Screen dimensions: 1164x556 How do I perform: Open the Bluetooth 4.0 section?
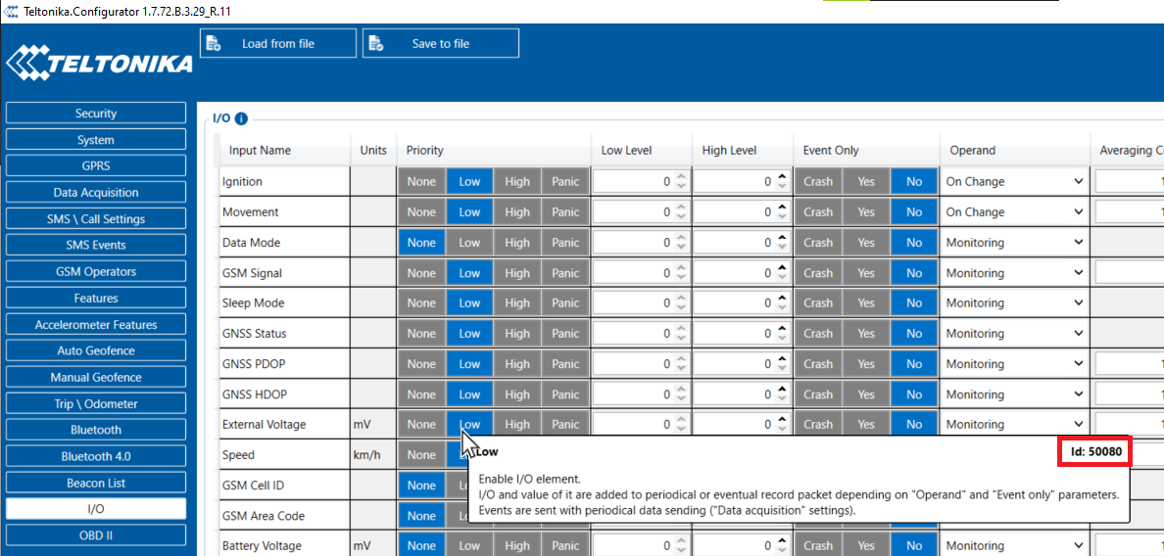click(x=96, y=457)
